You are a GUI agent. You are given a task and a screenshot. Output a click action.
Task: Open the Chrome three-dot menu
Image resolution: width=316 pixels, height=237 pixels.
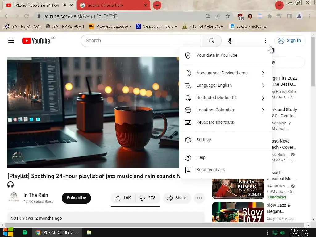[x=309, y=16]
